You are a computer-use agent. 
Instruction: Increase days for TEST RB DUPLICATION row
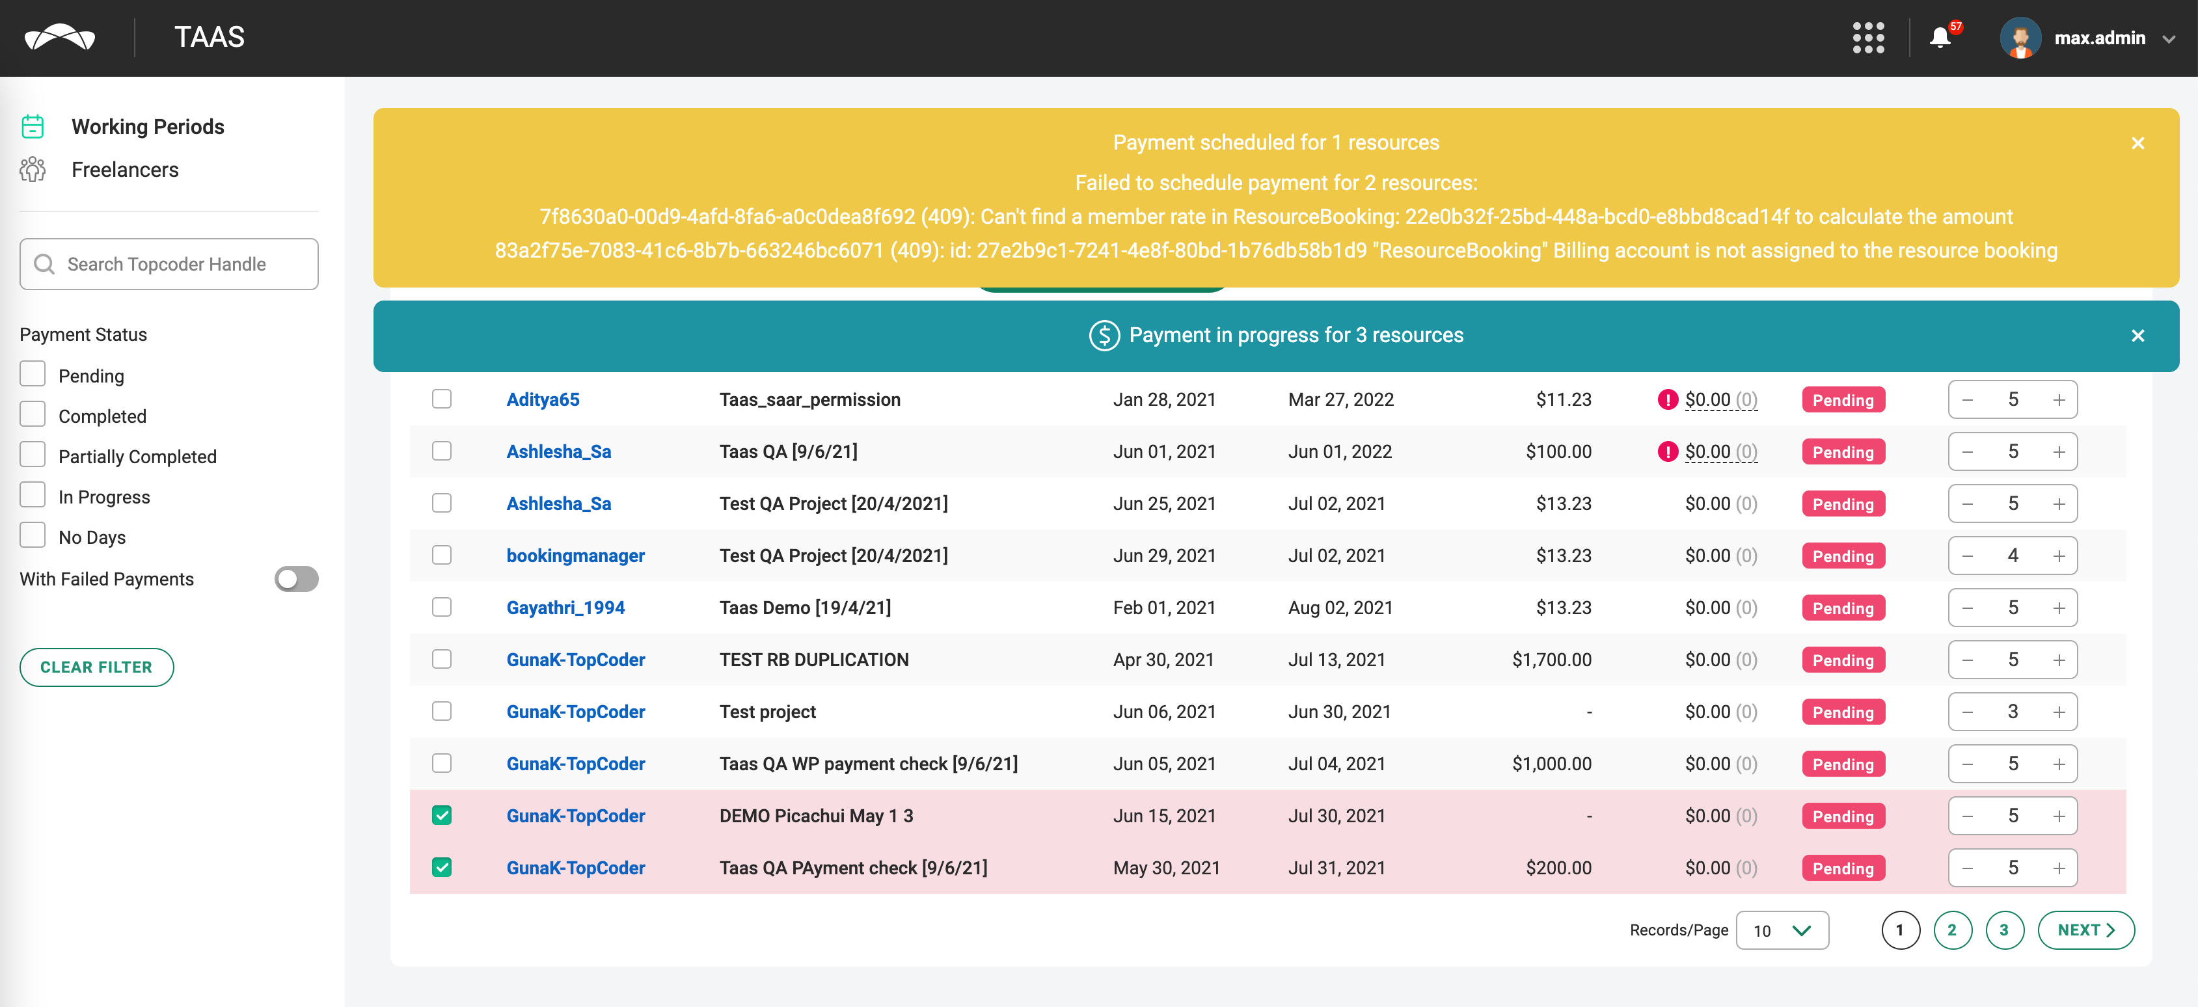[x=2058, y=660]
